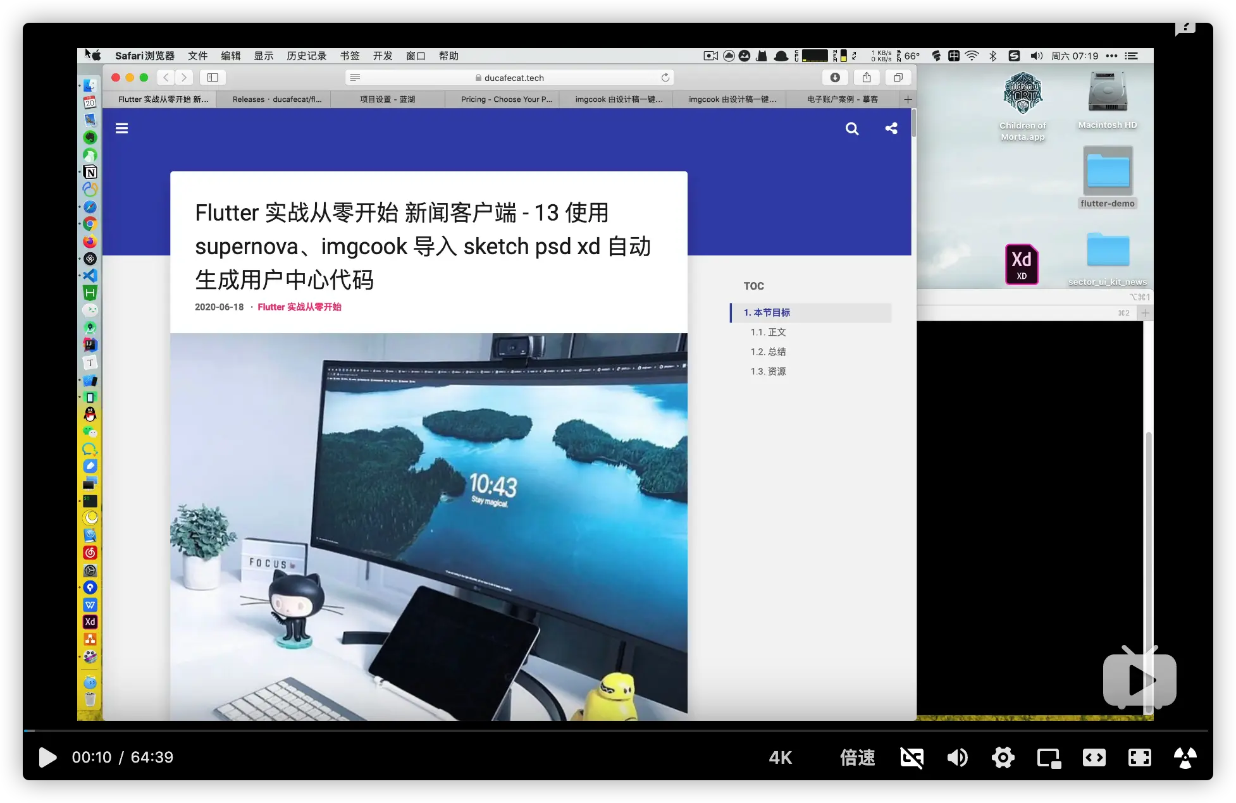Open Safari 书签 menu

tap(349, 56)
